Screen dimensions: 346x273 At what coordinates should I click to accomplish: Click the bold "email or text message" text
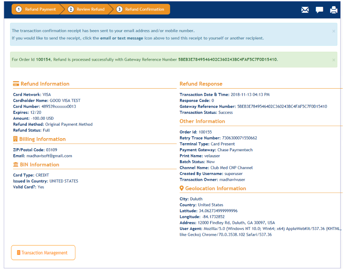coord(121,38)
